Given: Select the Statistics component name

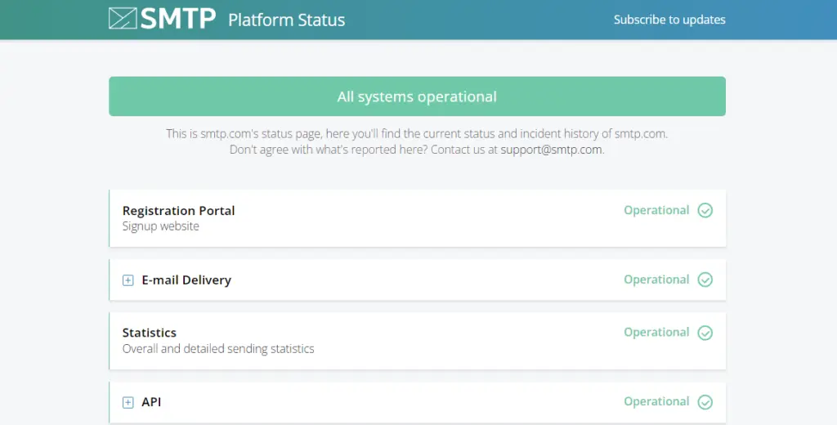Looking at the screenshot, I should click(150, 333).
